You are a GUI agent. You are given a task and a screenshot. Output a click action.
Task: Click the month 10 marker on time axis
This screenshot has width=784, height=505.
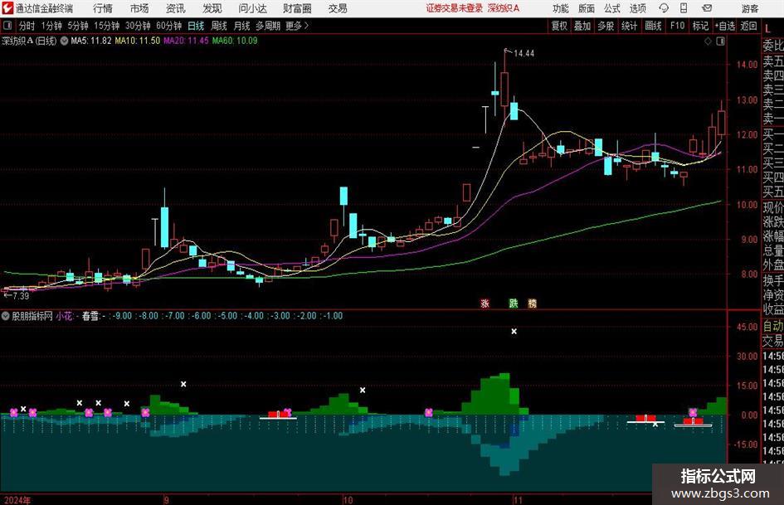pyautogui.click(x=348, y=500)
